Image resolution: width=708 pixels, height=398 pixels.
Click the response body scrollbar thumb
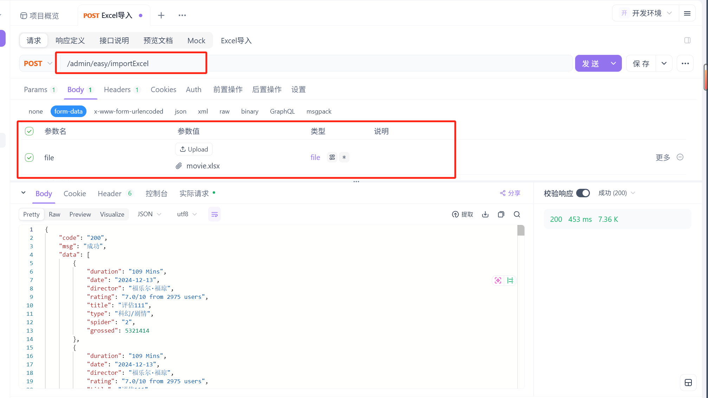point(521,231)
